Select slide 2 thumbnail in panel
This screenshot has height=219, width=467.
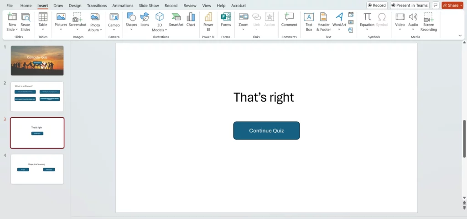coord(37,96)
